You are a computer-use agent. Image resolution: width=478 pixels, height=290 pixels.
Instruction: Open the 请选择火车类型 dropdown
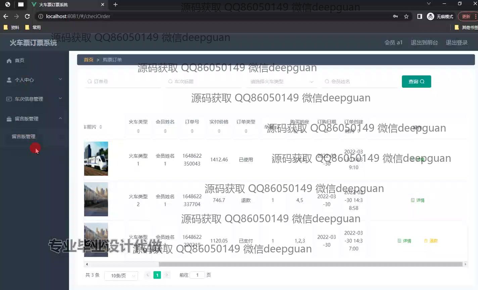tap(282, 82)
